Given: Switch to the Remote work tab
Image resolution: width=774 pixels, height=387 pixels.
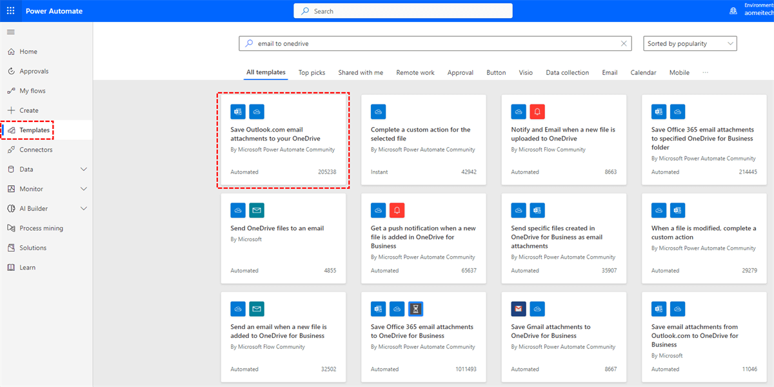Looking at the screenshot, I should pyautogui.click(x=415, y=73).
